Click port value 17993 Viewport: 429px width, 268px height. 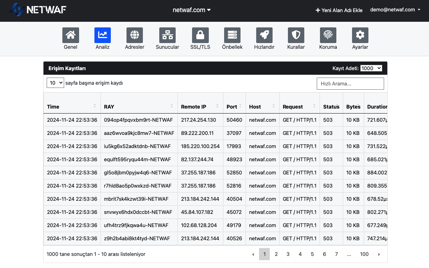(234, 146)
